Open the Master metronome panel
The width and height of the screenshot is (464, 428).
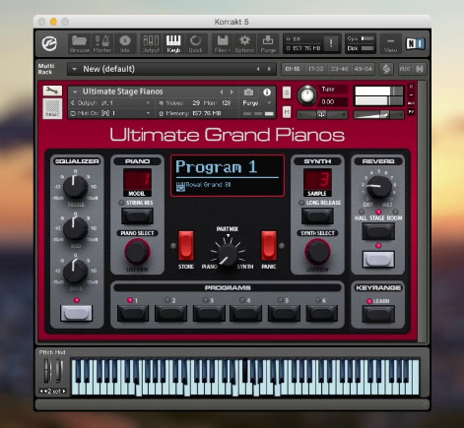click(102, 43)
